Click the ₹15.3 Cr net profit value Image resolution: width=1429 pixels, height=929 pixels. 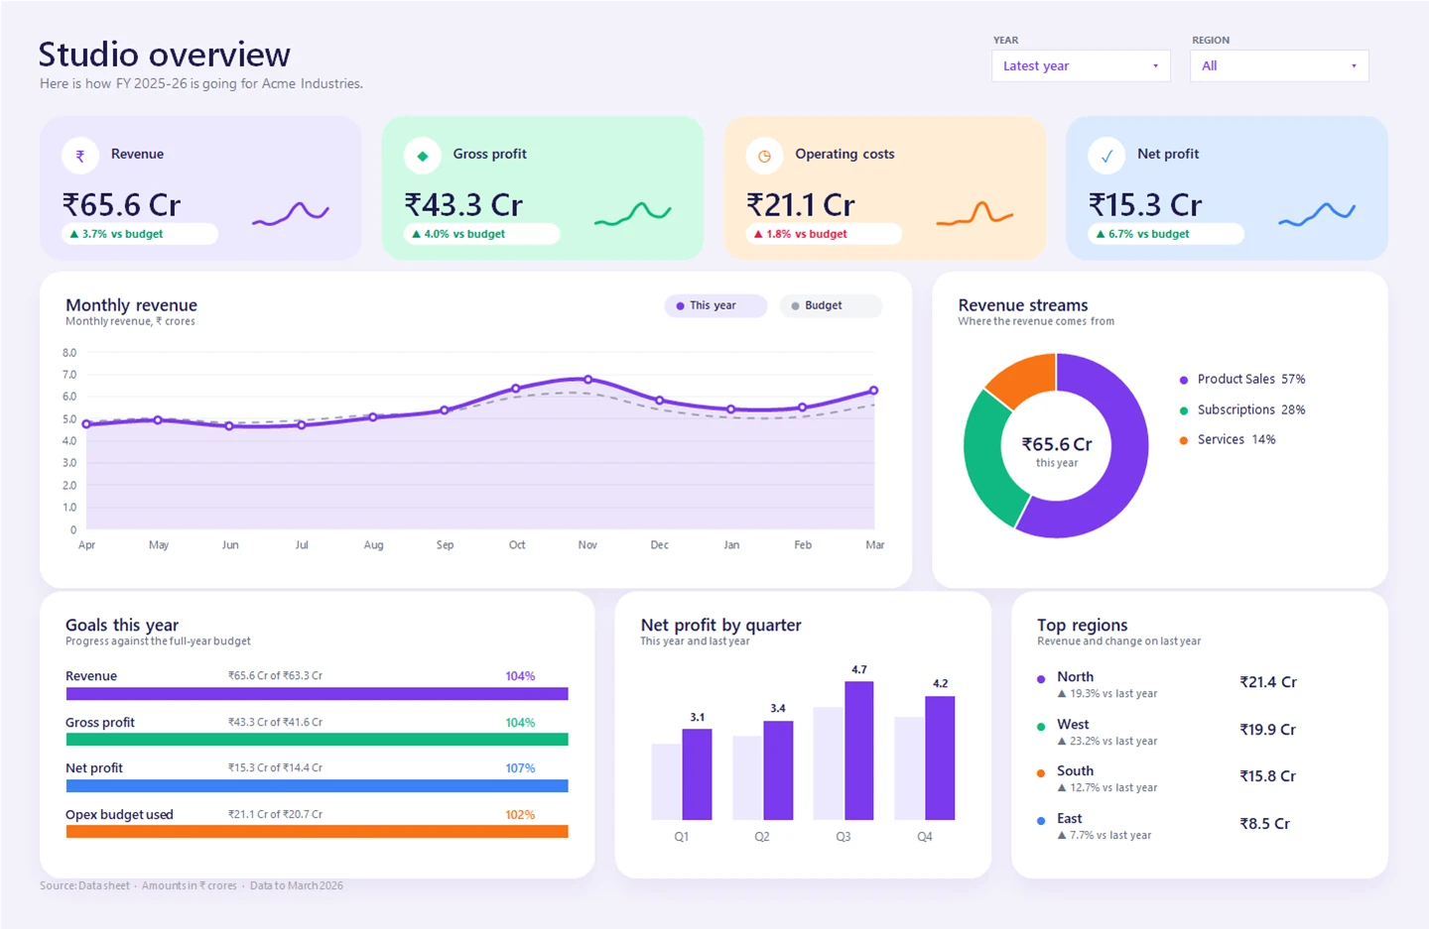pos(1145,205)
